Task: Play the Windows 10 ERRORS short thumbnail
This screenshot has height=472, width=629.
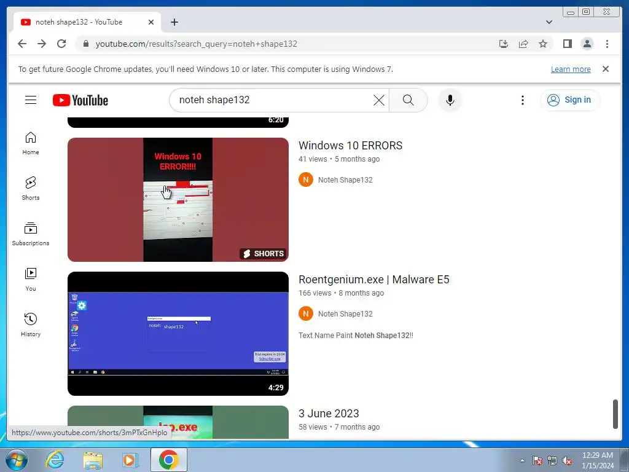Action: click(x=178, y=200)
